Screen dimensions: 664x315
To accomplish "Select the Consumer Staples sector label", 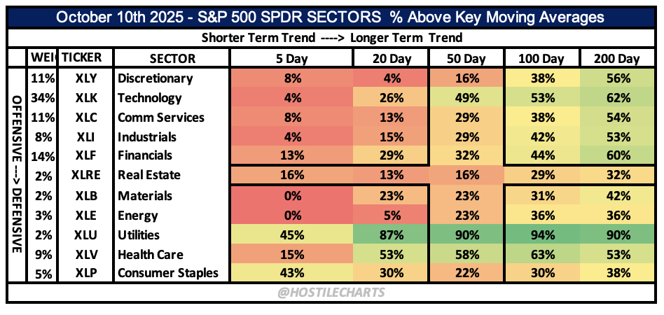I will click(168, 273).
